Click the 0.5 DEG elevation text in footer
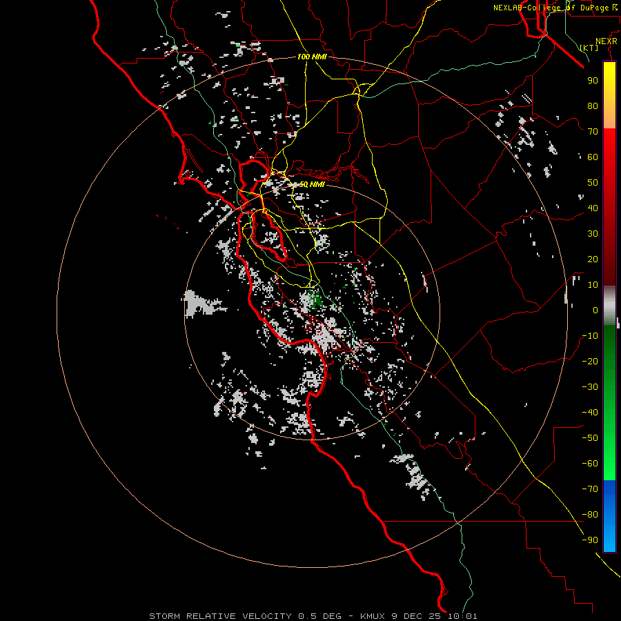 [319, 616]
